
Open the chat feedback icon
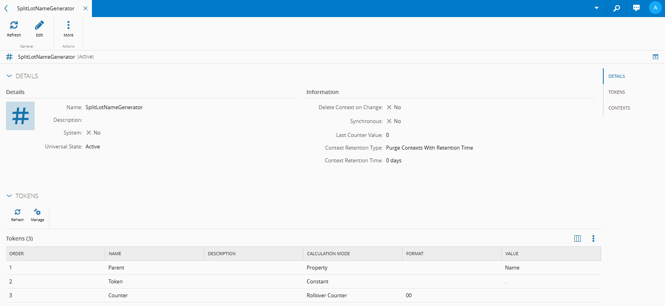coord(636,8)
